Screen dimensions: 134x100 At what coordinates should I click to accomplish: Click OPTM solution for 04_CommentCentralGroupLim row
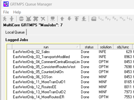pyautogui.click(x=103, y=62)
